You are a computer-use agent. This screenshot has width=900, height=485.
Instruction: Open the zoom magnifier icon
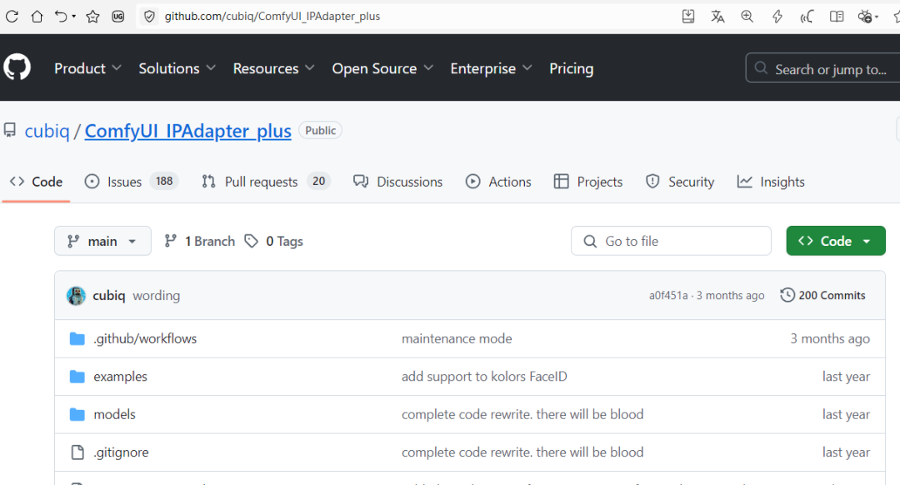point(747,16)
